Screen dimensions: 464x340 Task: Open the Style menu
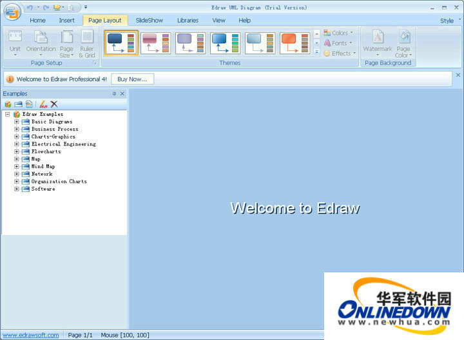(x=447, y=21)
